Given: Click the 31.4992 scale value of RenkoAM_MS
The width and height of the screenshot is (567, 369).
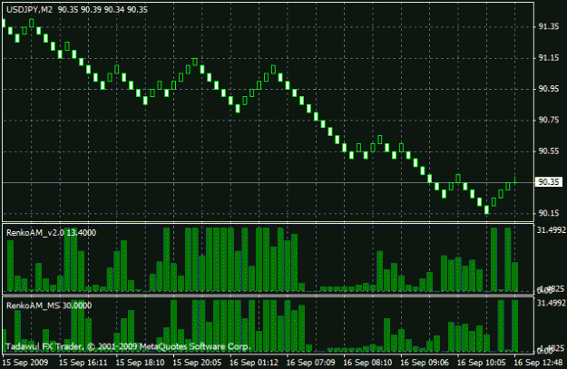Looking at the screenshot, I should coord(551,303).
